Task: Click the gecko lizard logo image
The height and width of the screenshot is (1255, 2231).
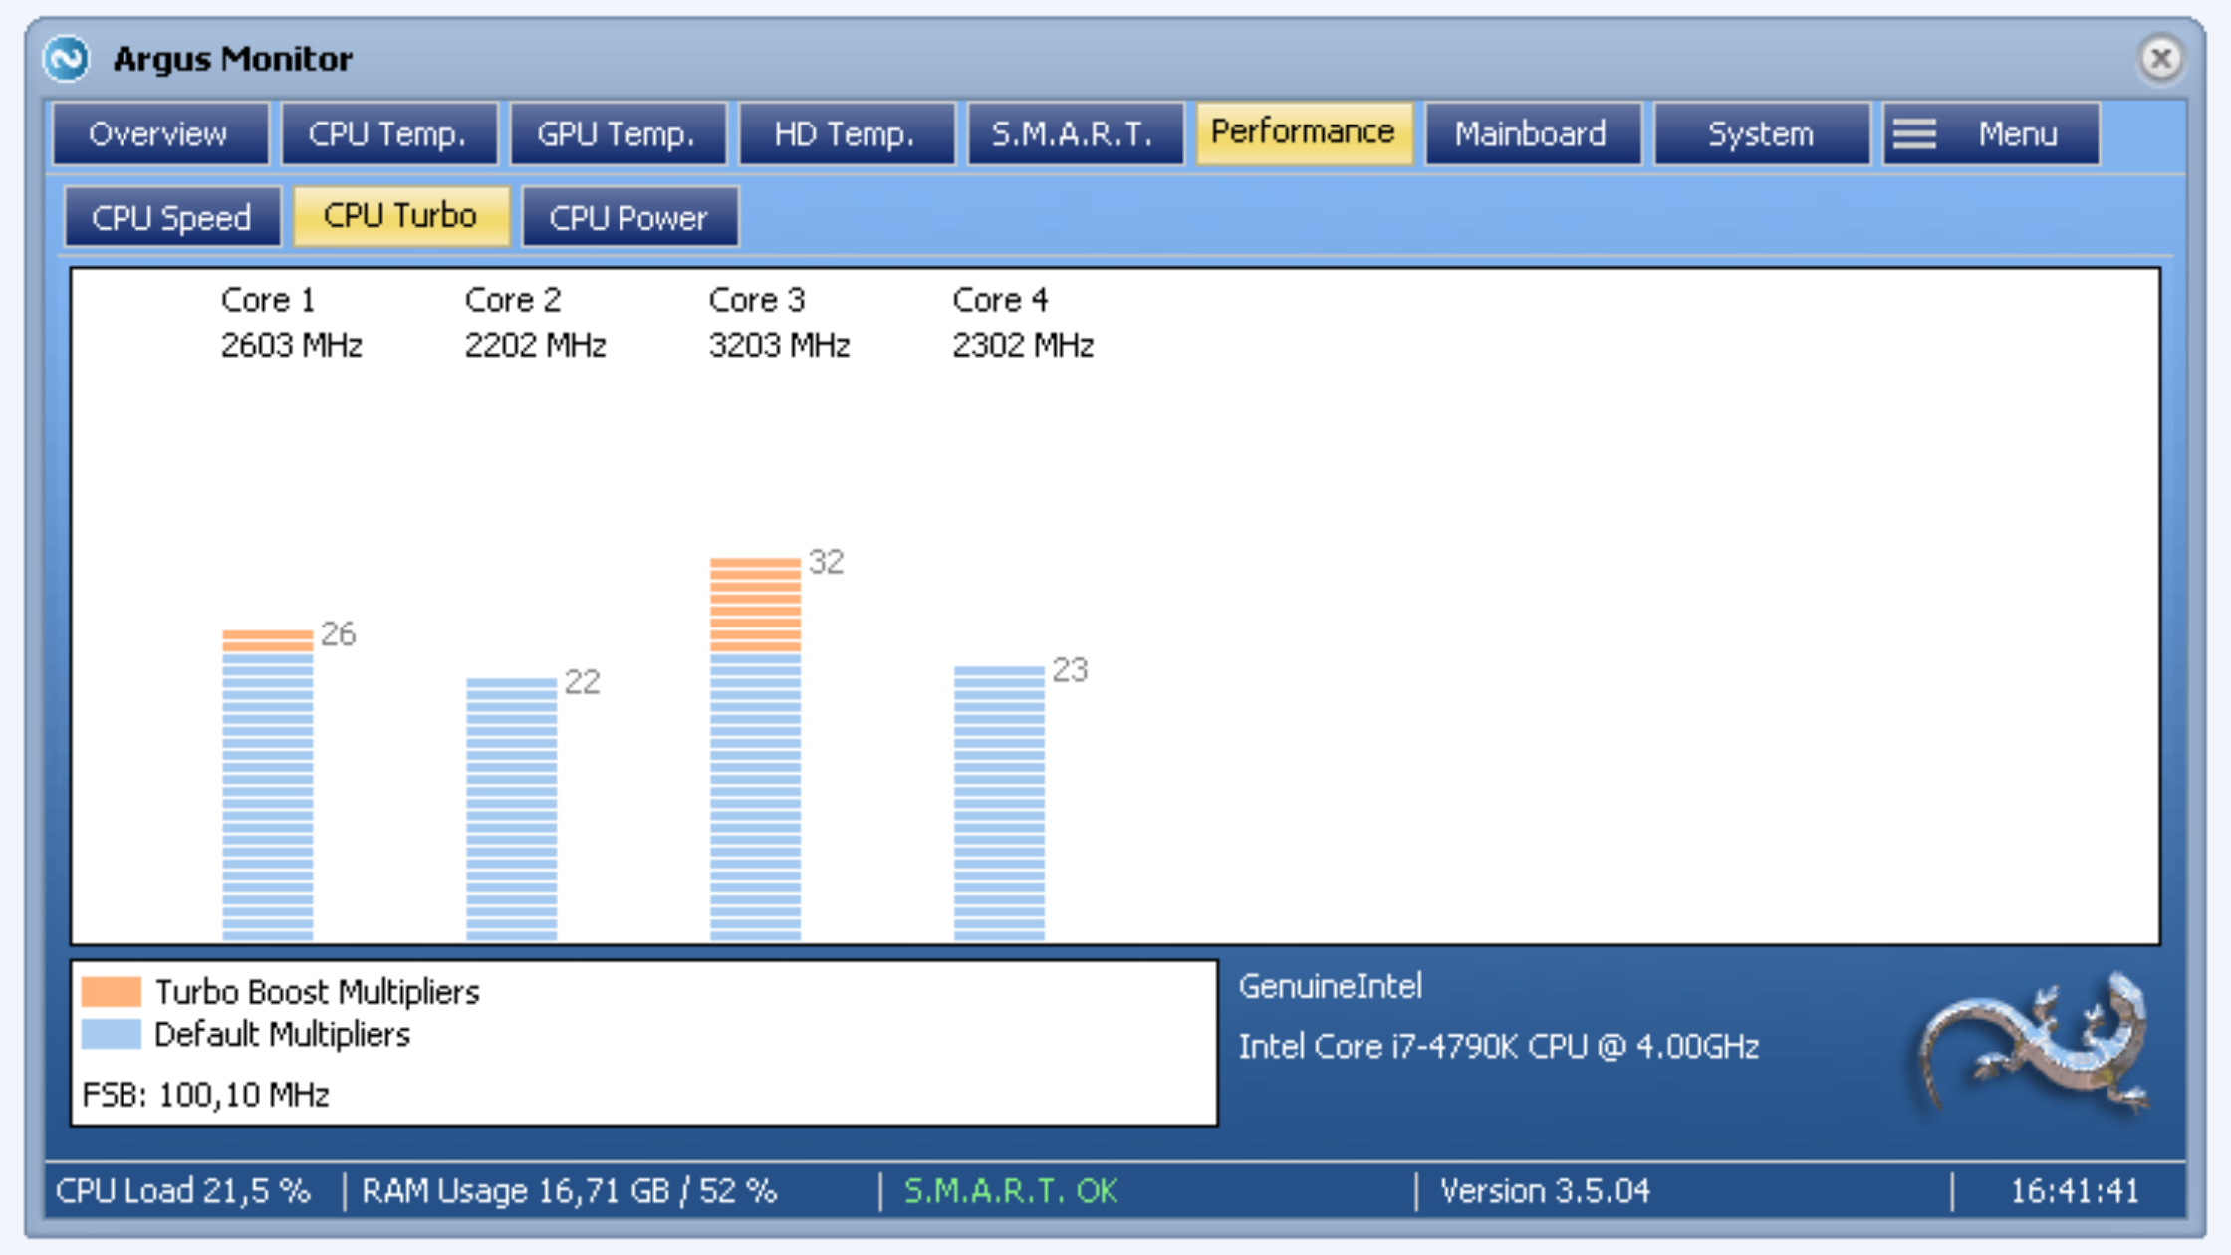Action: [x=2034, y=1044]
